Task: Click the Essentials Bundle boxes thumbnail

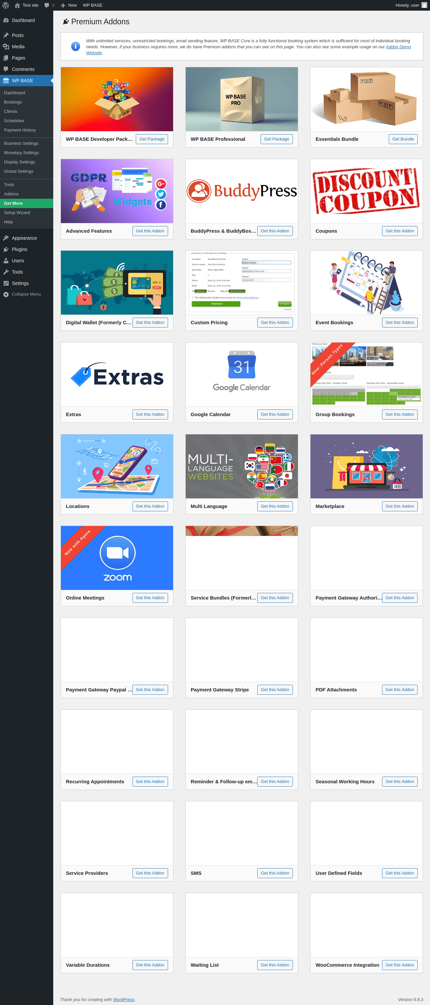Action: point(366,99)
